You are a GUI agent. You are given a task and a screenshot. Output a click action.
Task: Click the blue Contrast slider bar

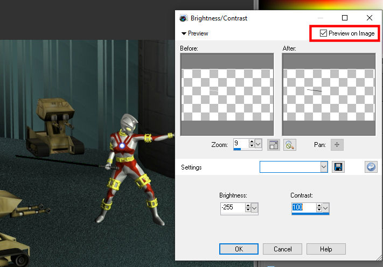(310, 214)
